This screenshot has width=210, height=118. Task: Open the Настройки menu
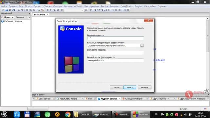point(150,6)
